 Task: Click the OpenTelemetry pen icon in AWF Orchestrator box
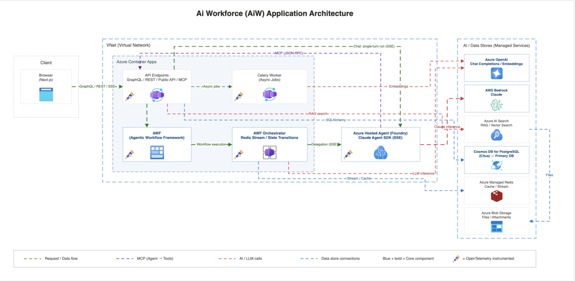click(238, 154)
